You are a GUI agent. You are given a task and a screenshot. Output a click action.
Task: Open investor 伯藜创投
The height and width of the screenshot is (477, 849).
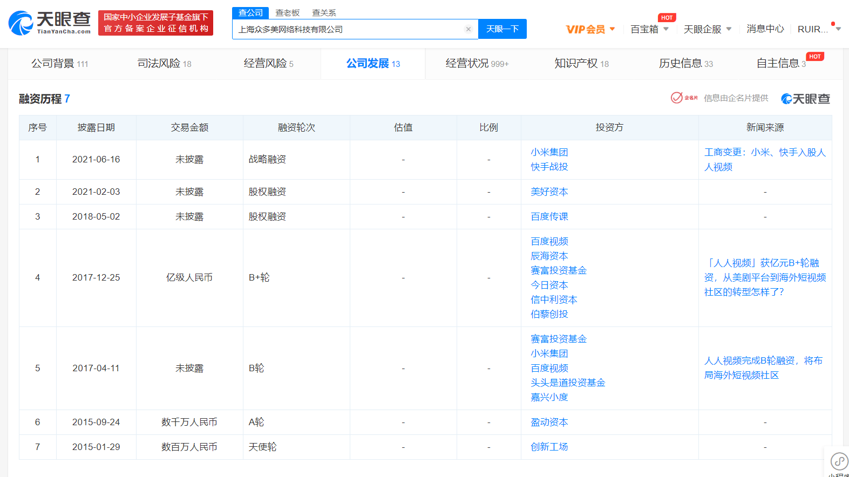click(x=549, y=314)
